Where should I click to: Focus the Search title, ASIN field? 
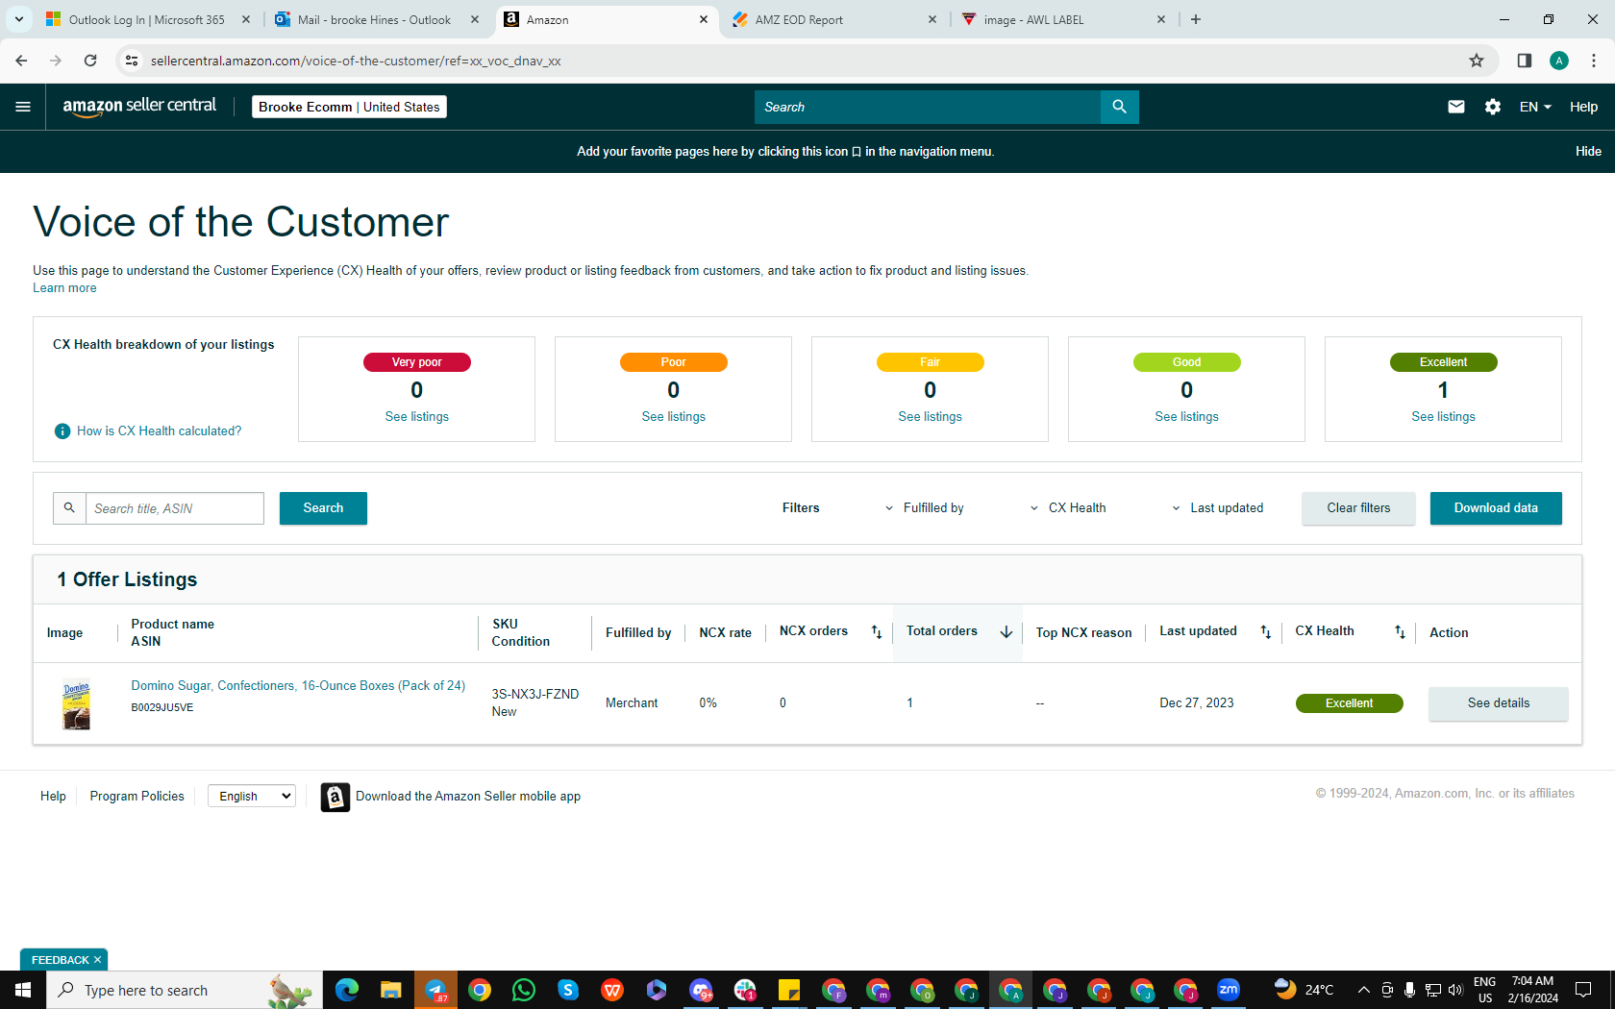[x=175, y=508]
